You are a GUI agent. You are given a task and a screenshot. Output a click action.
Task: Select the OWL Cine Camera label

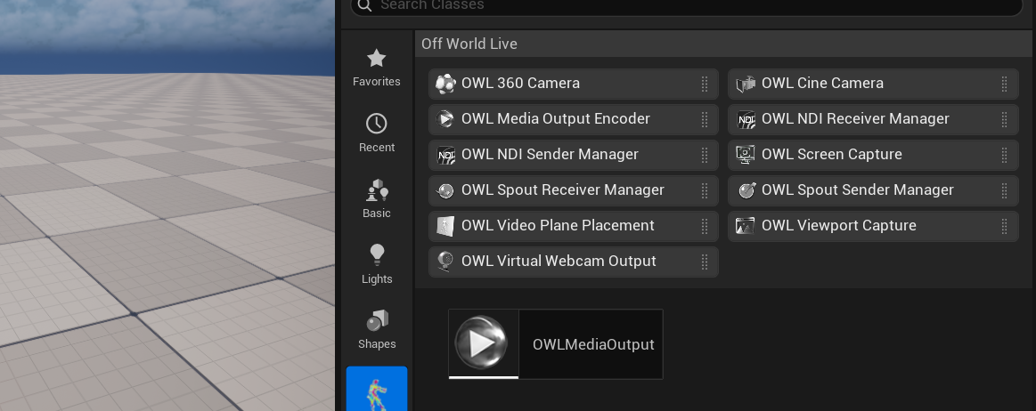[822, 83]
